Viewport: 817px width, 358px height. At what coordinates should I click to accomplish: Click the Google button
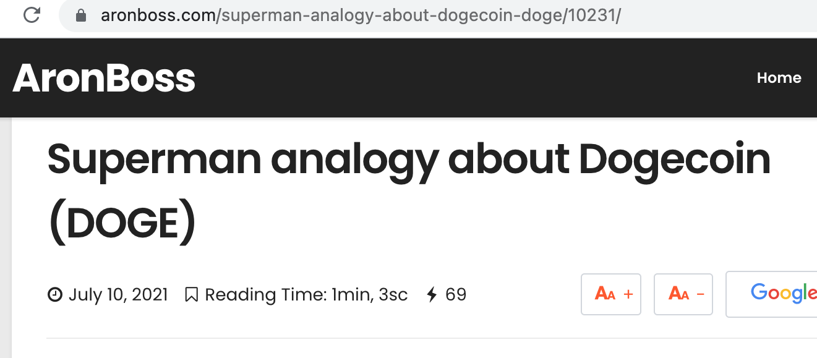772,294
